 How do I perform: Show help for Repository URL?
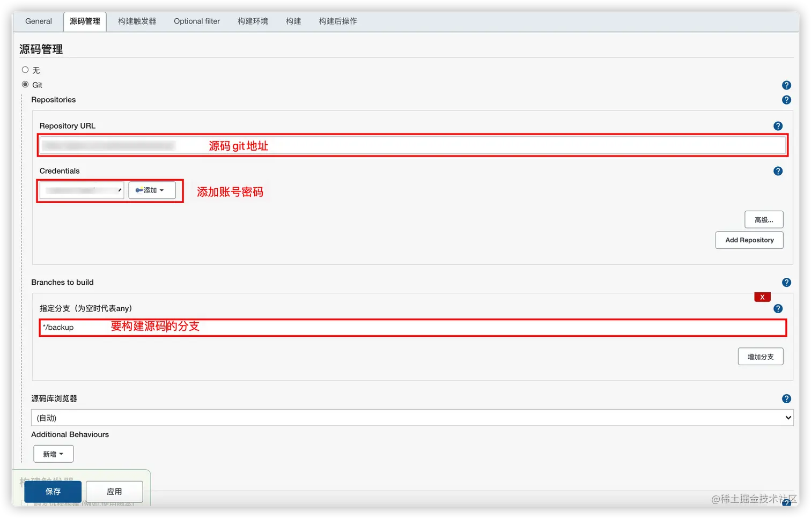[778, 126]
